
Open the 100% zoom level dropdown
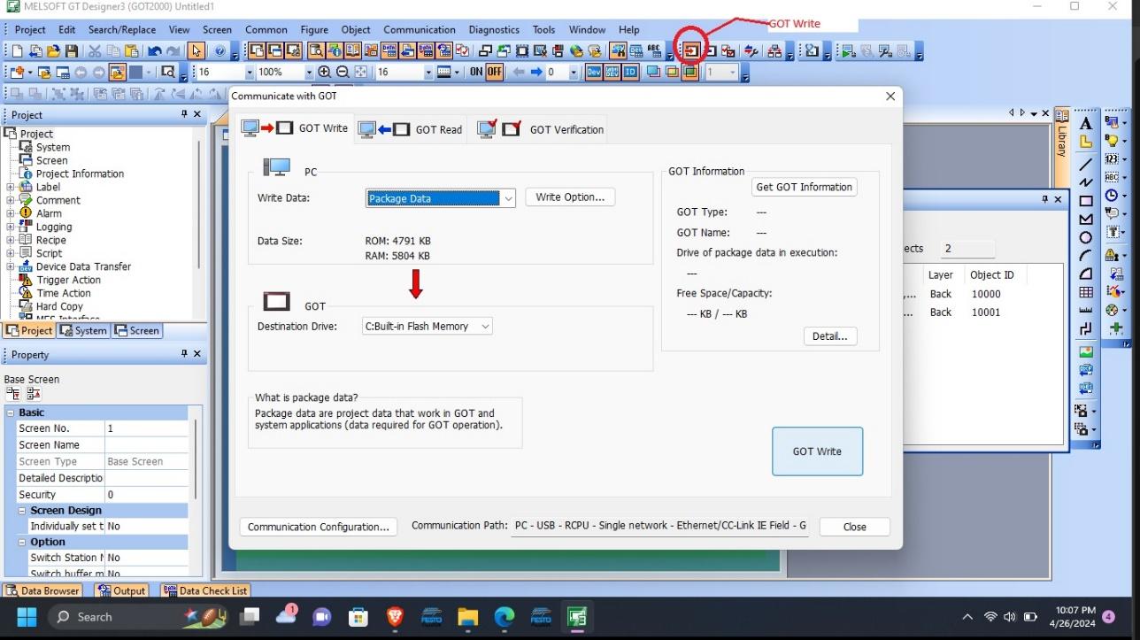[309, 72]
